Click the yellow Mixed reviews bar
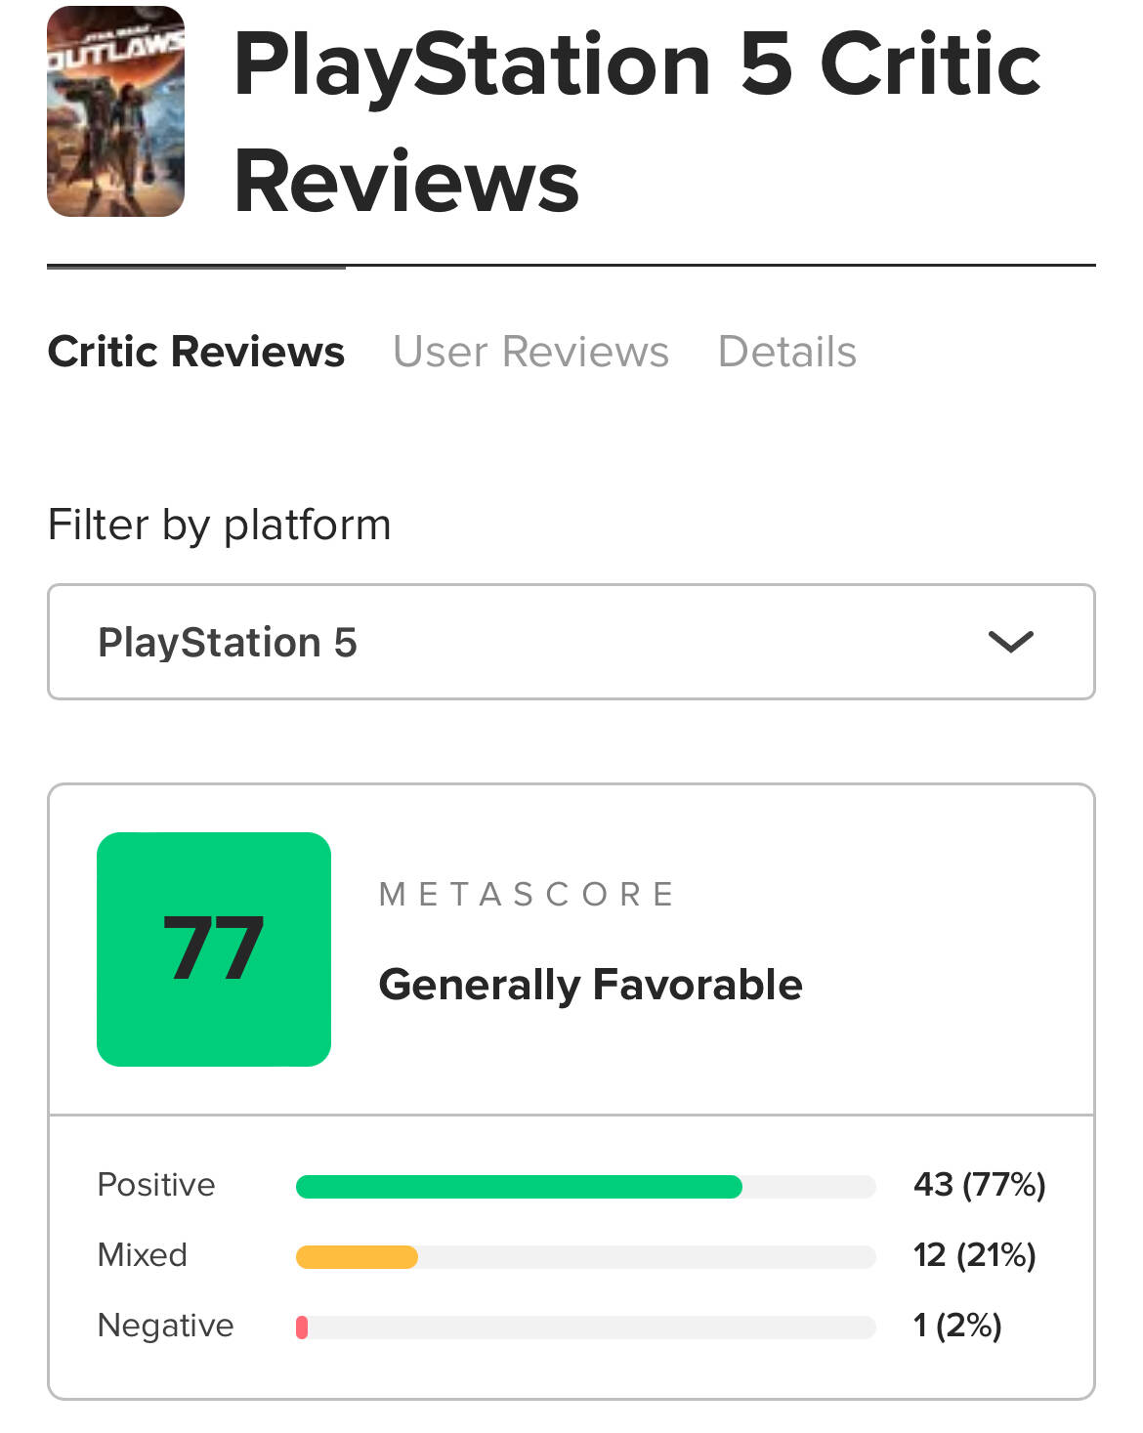Viewport: 1143px width, 1433px height. coord(357,1257)
